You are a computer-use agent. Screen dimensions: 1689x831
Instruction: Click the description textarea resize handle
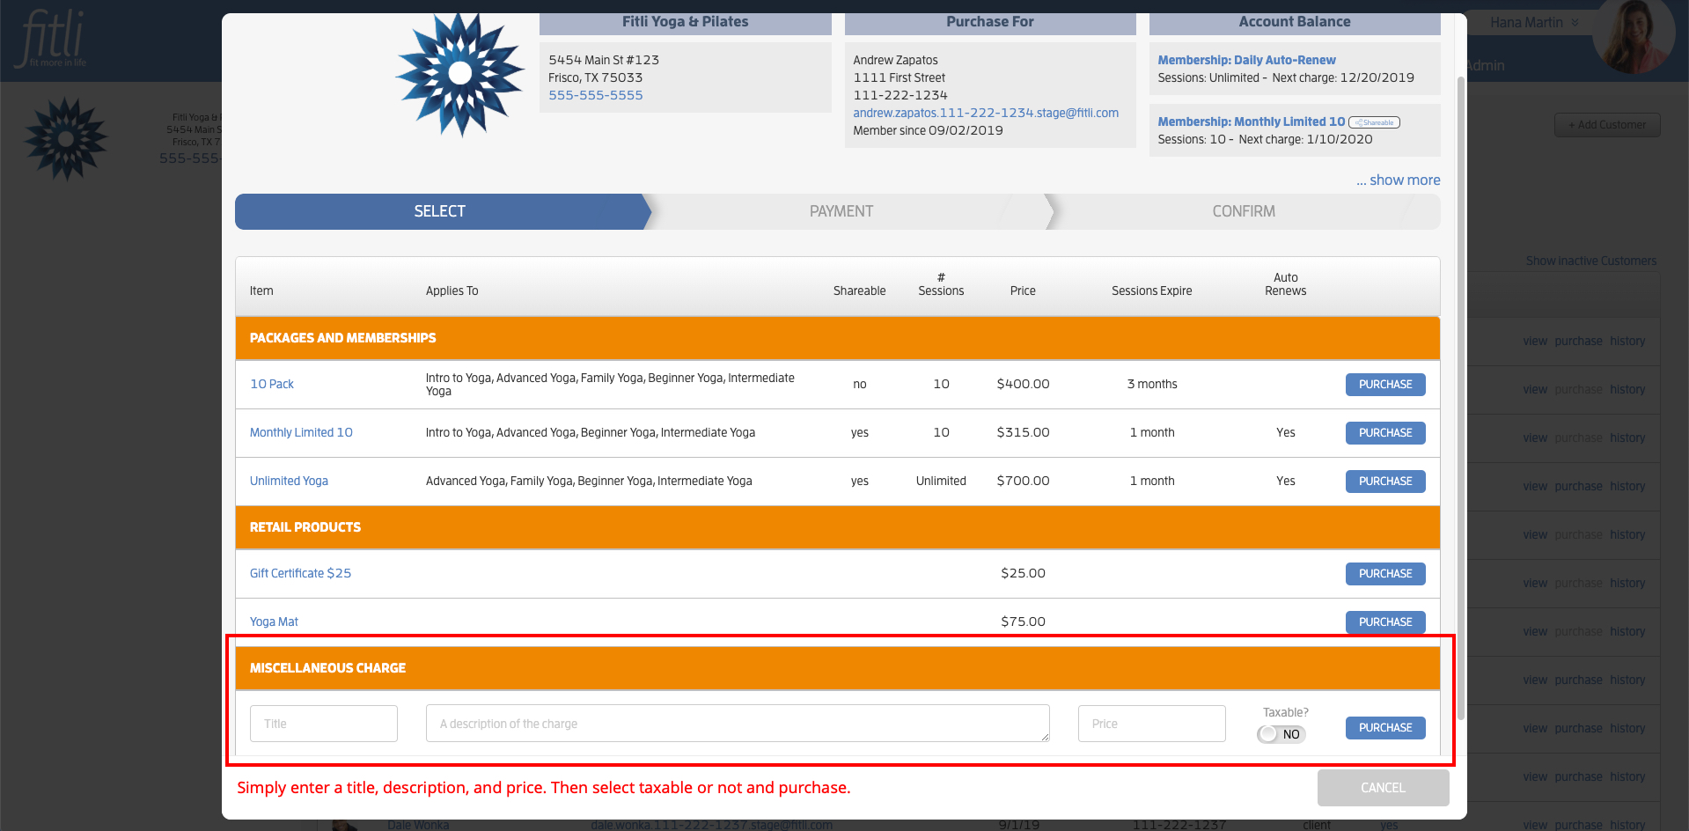(1045, 737)
